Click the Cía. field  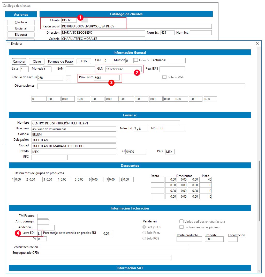click(x=108, y=61)
